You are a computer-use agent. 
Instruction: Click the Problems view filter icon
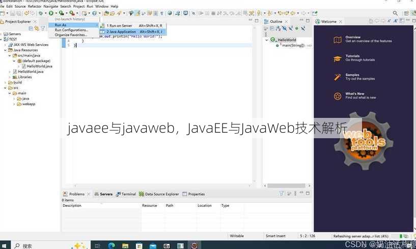282,194
